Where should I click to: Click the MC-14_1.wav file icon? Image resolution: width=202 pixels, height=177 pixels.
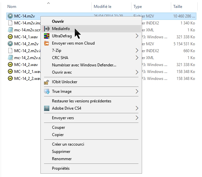coord(10,37)
